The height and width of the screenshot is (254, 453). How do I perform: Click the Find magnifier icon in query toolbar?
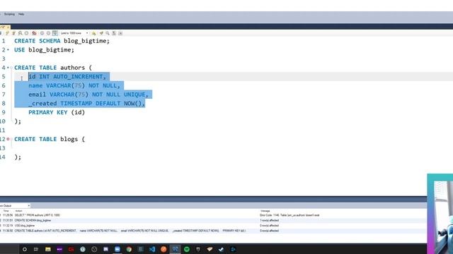point(108,33)
